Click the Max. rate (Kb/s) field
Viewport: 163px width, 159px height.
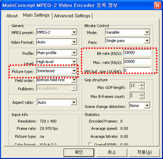tap(137, 61)
